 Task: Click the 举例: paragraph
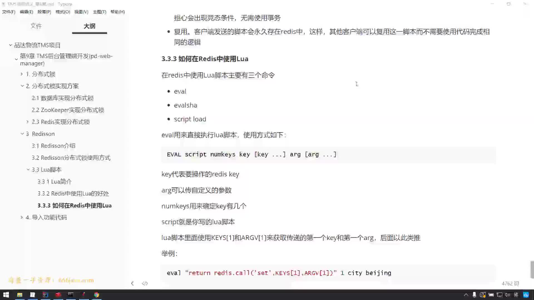pyautogui.click(x=169, y=254)
